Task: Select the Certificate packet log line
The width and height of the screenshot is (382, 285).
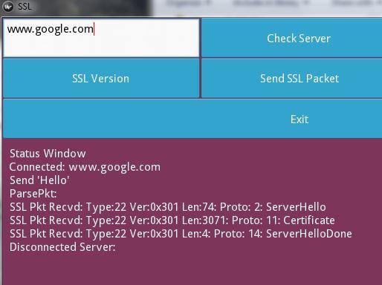Action: tap(172, 220)
